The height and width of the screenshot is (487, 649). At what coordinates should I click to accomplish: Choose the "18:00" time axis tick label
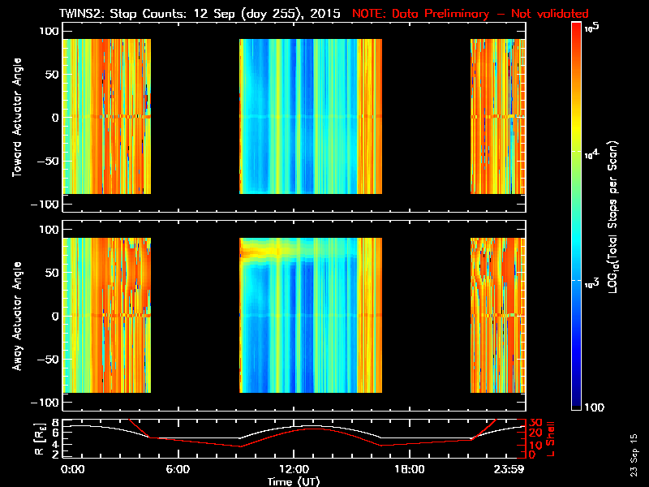click(x=409, y=469)
